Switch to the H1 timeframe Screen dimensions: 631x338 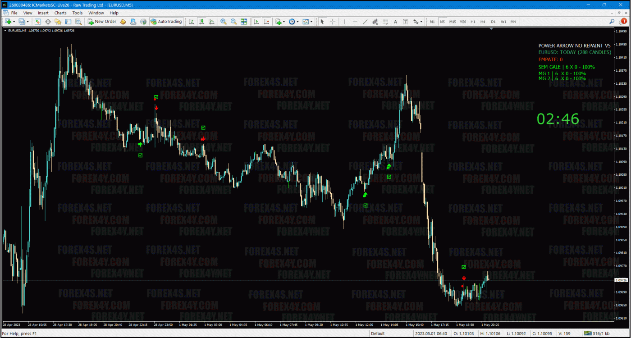(473, 22)
